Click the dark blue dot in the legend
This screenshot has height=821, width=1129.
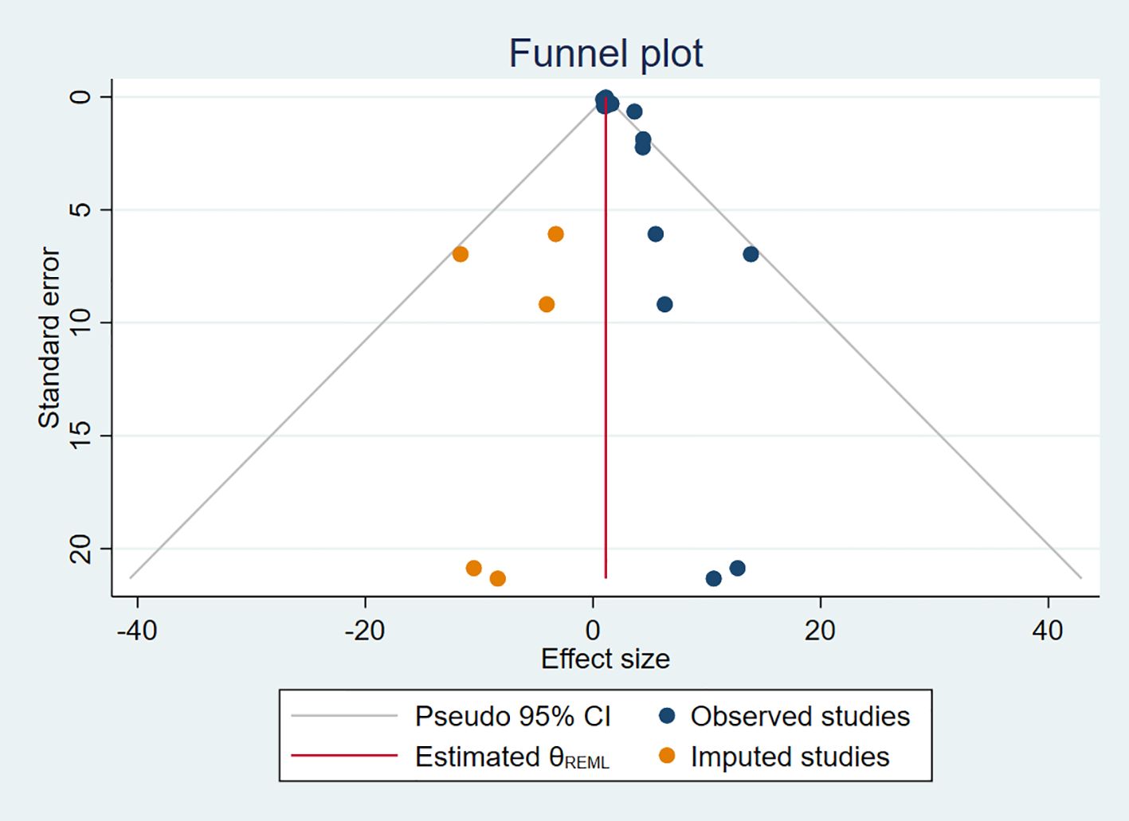coord(667,716)
